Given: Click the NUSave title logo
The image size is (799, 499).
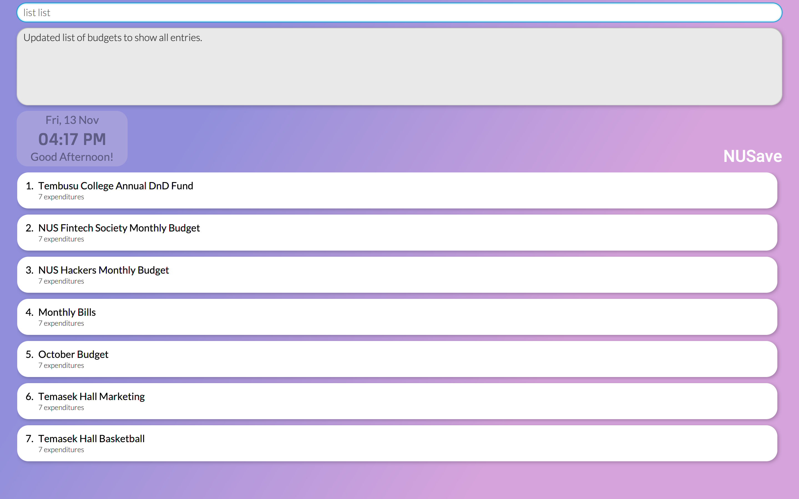Looking at the screenshot, I should click(x=752, y=156).
